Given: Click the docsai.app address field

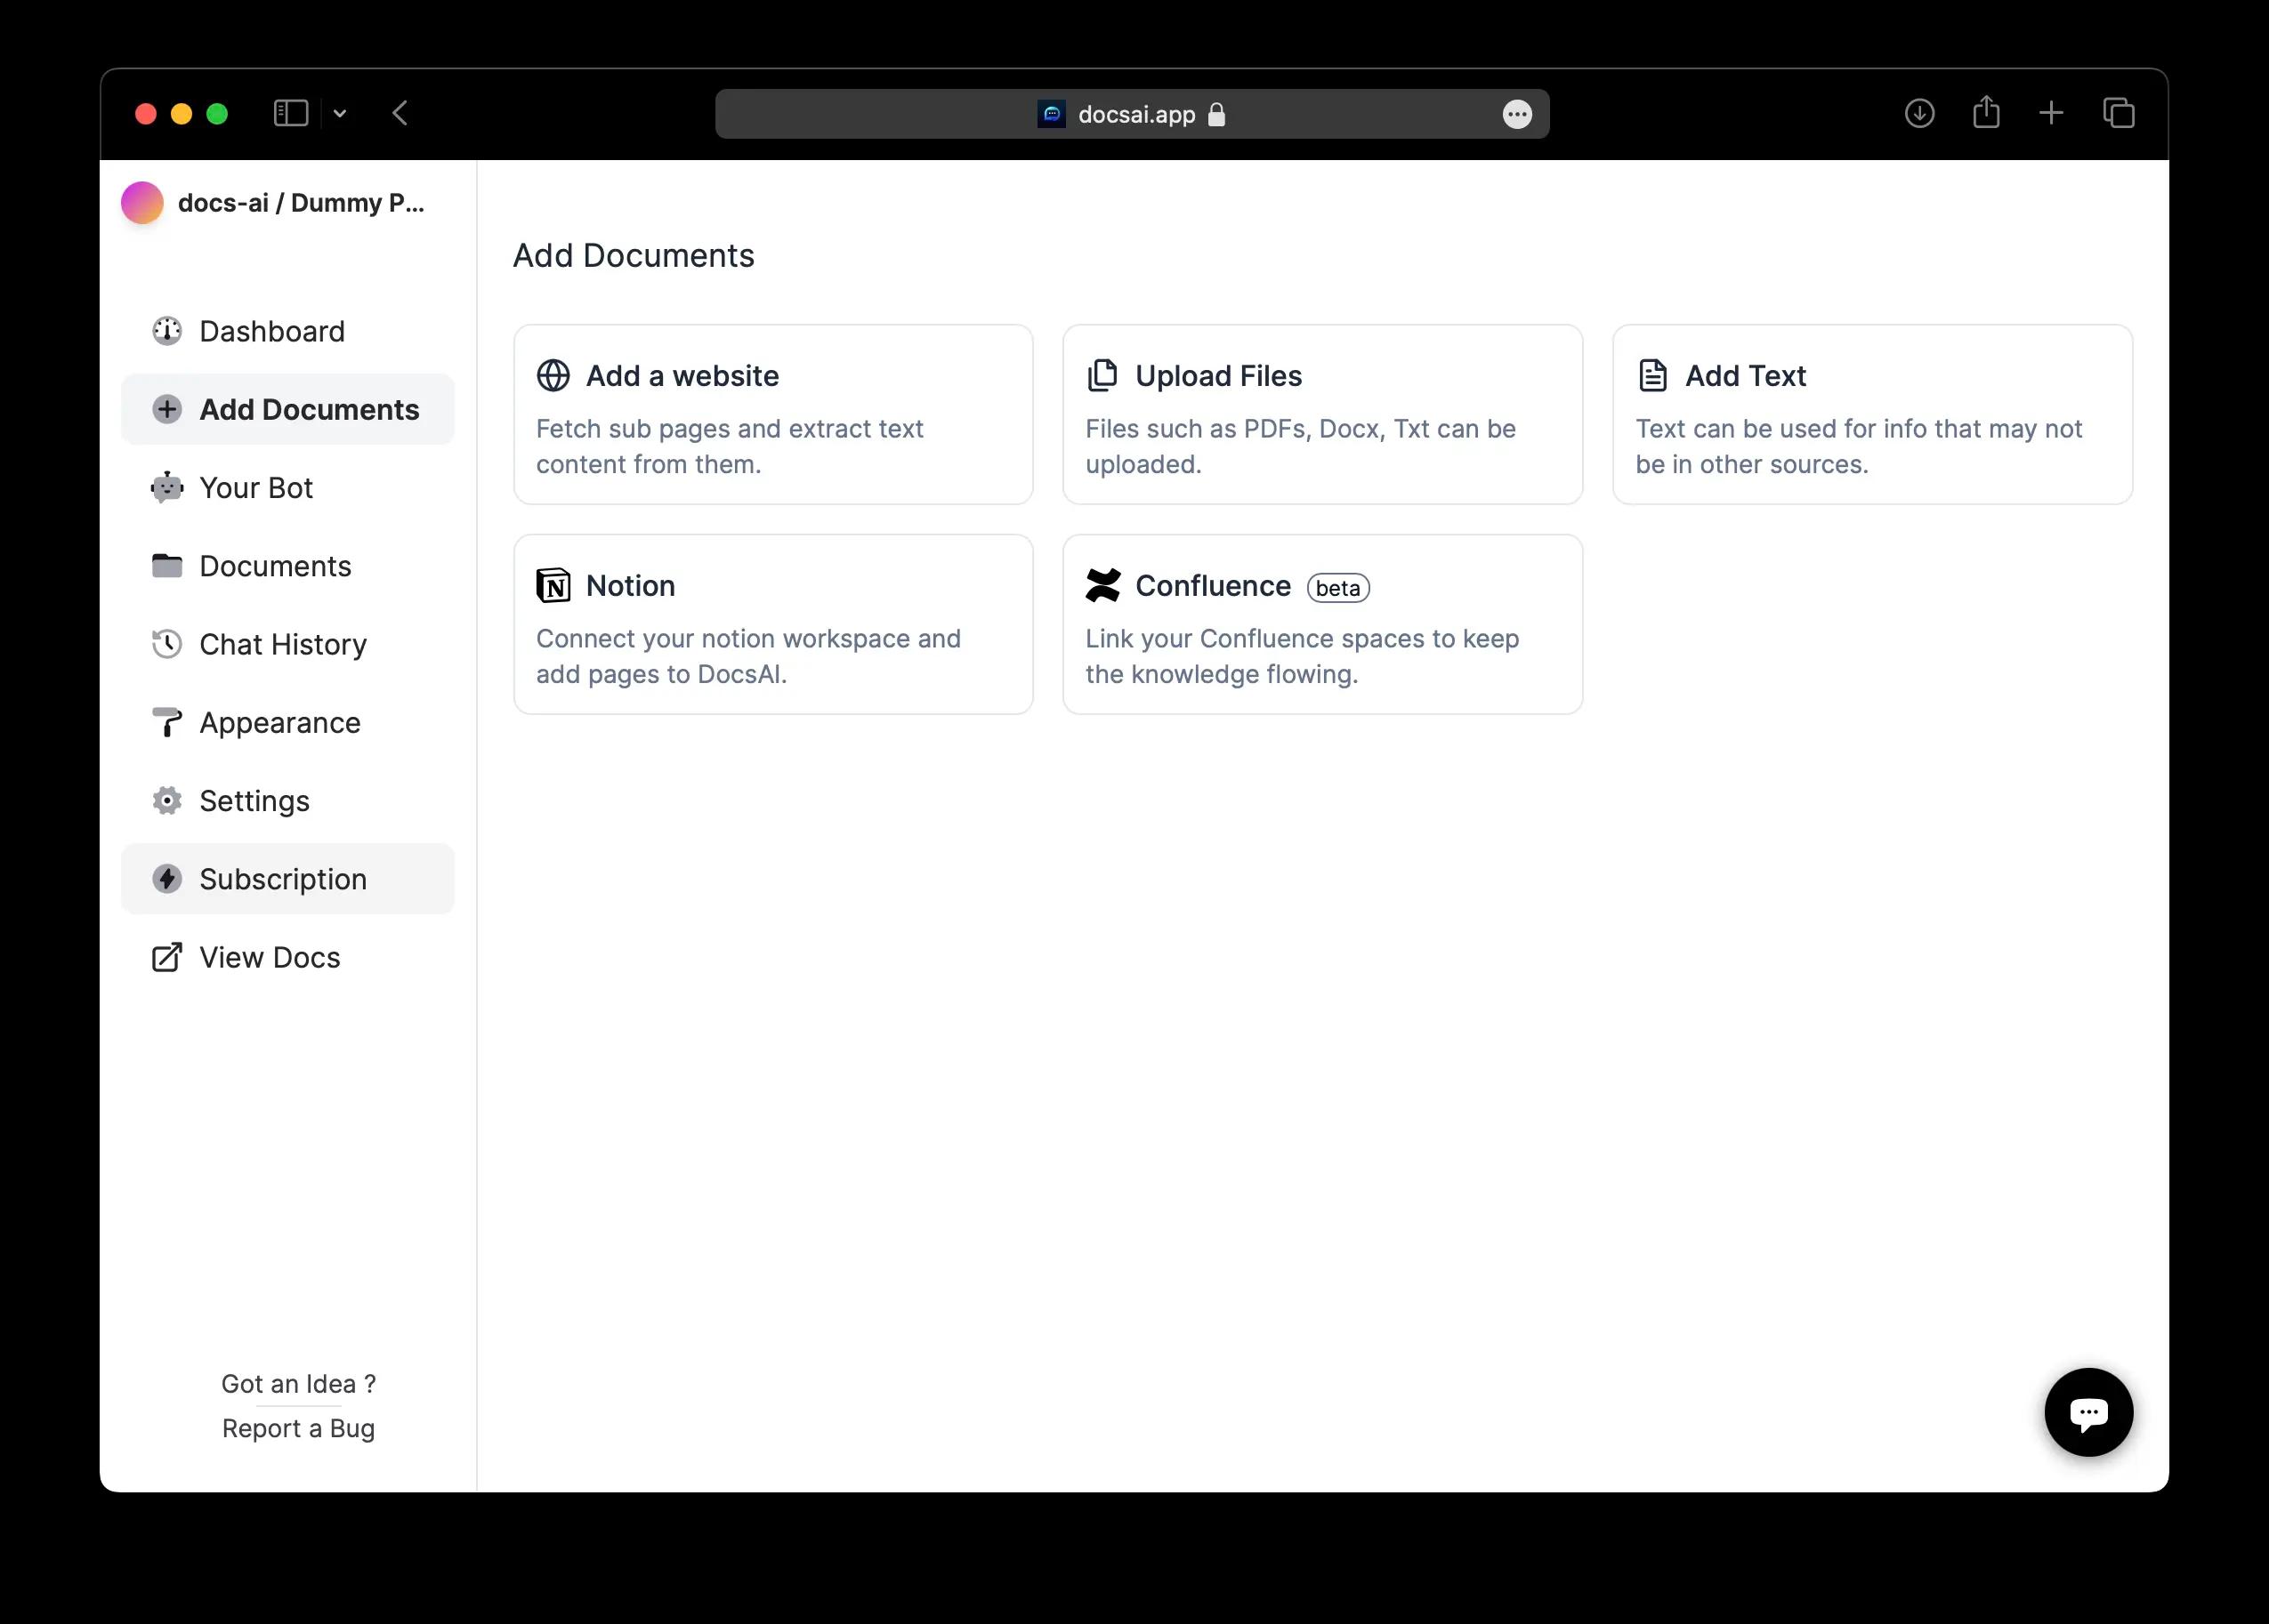Looking at the screenshot, I should (x=1135, y=115).
